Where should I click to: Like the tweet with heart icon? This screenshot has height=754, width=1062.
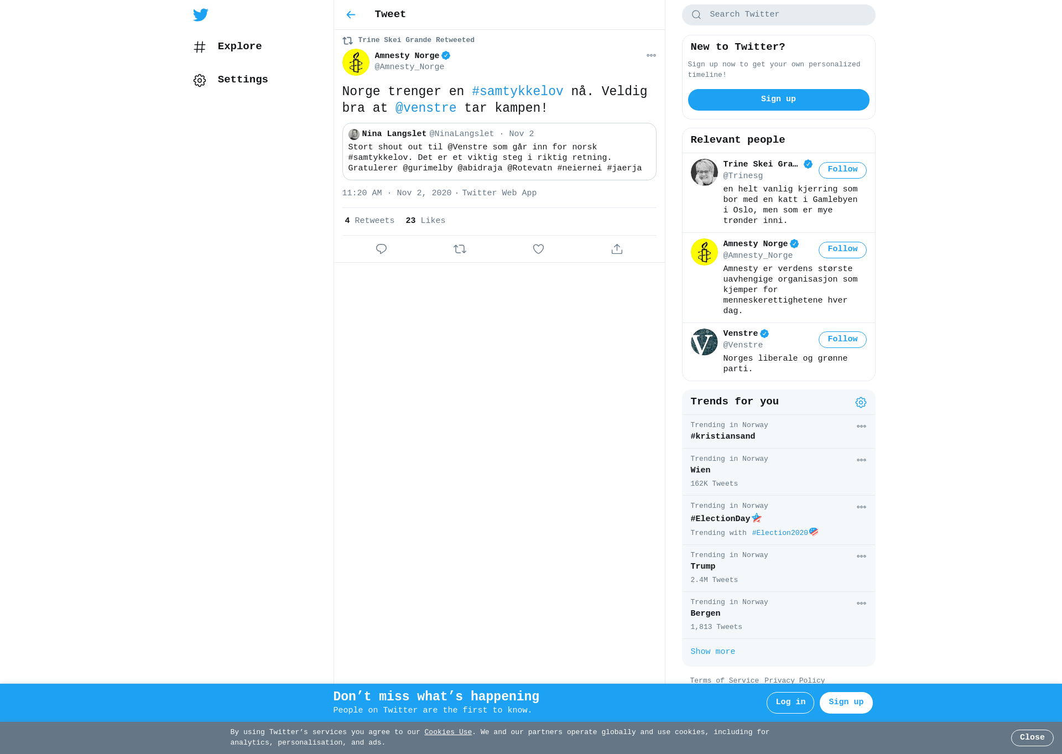pyautogui.click(x=538, y=249)
